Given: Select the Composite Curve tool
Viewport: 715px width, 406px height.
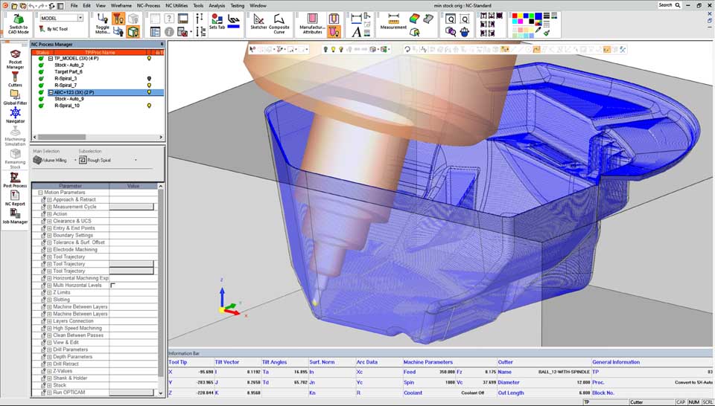Looking at the screenshot, I should click(x=279, y=21).
